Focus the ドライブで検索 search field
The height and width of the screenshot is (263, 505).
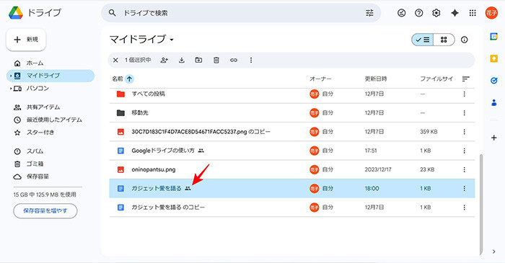(241, 13)
